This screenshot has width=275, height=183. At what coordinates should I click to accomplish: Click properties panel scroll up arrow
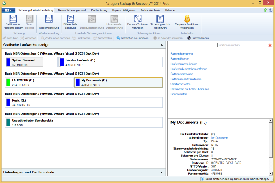pos(271,121)
